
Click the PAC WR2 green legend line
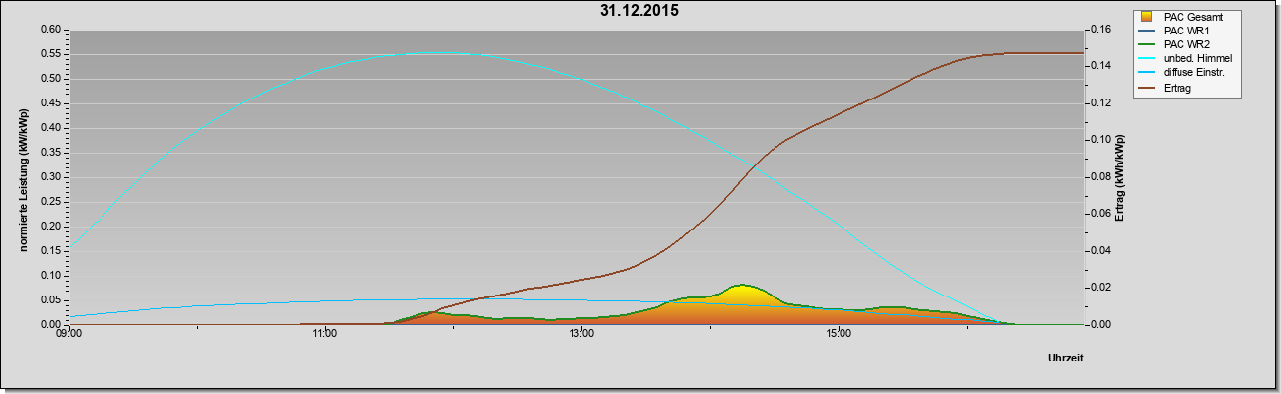click(x=1147, y=45)
